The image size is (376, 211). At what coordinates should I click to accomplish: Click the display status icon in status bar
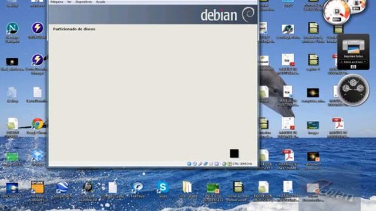point(217,164)
